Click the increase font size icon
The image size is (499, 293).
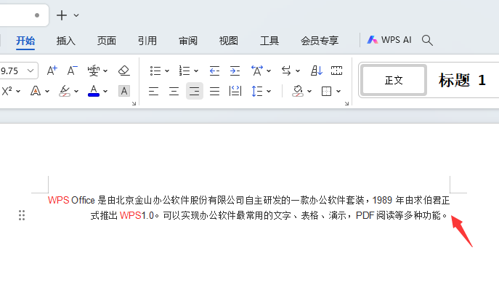coord(52,71)
